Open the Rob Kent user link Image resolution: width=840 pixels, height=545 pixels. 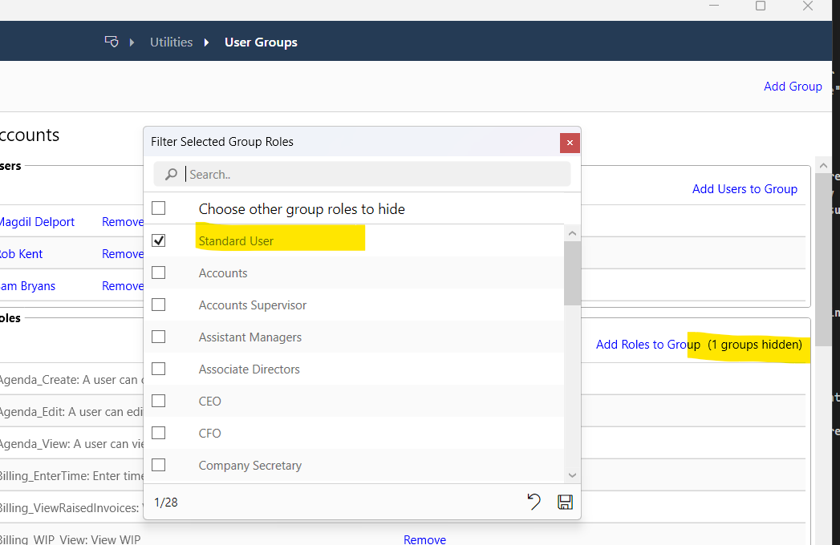click(21, 254)
